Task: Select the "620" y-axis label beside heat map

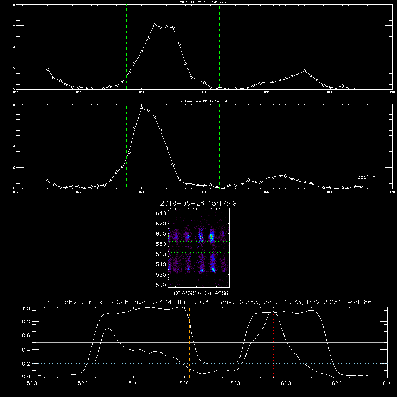Action: [x=161, y=224]
